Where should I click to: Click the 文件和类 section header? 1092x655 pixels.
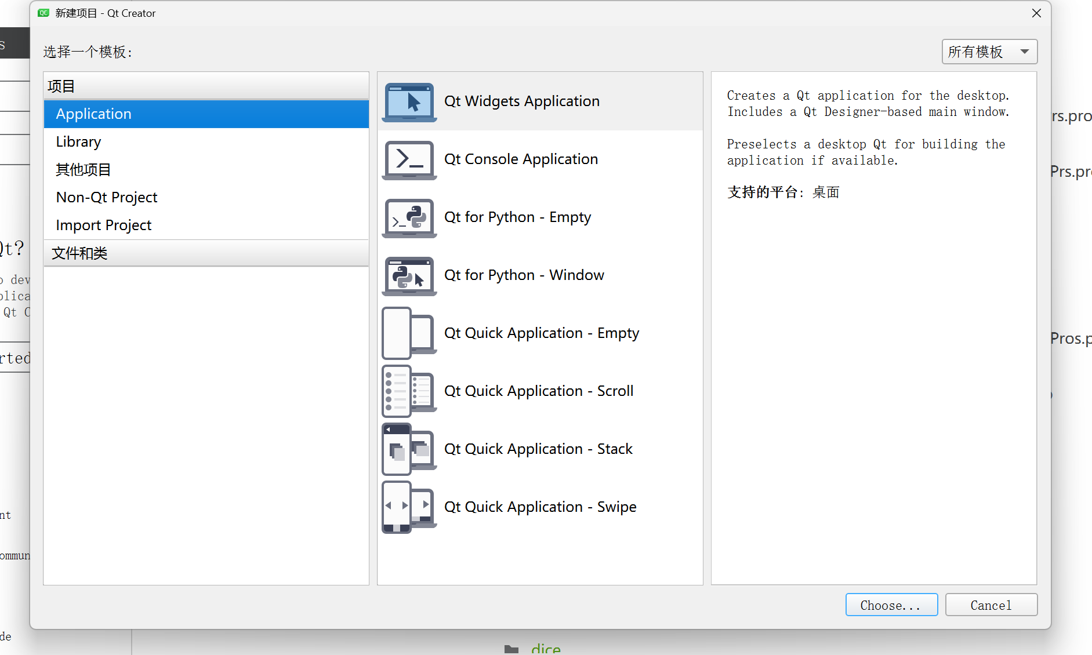206,253
